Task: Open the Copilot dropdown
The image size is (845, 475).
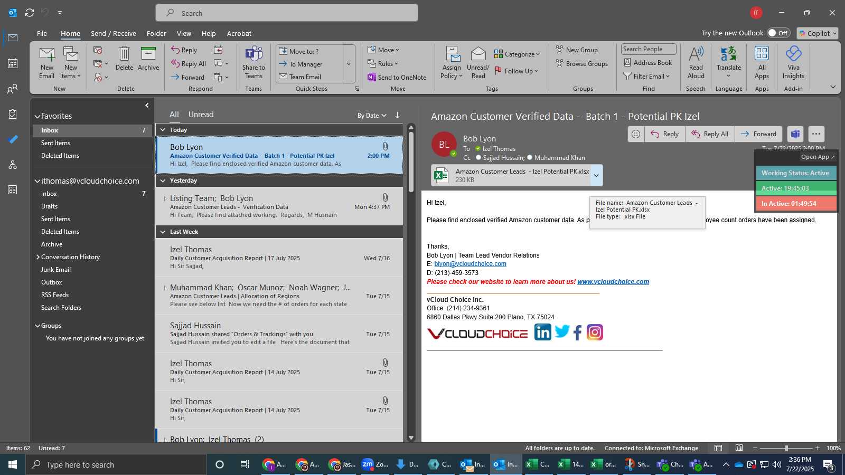Action: pos(818,33)
